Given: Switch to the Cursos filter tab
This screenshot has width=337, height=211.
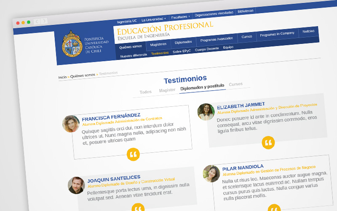Looking at the screenshot, I should [x=235, y=84].
